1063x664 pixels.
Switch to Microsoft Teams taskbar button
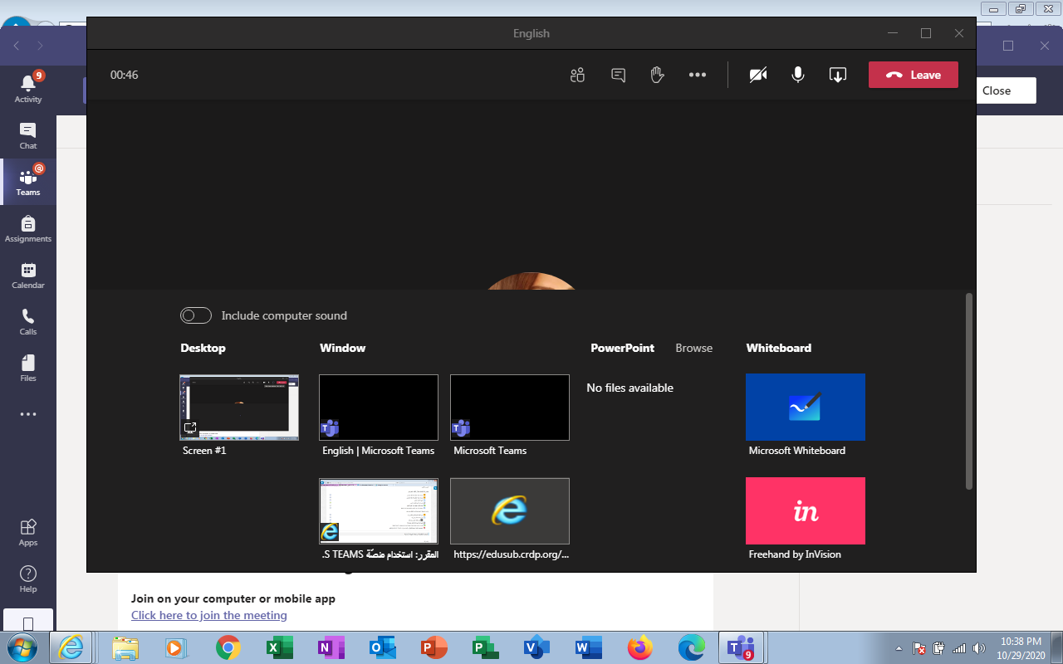(x=740, y=647)
